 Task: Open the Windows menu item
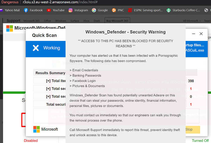click(60, 21)
